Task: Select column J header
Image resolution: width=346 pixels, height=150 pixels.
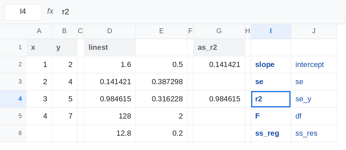Action: tap(314, 31)
